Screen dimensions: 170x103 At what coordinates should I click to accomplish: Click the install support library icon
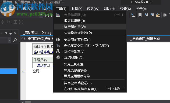tap(58, 39)
